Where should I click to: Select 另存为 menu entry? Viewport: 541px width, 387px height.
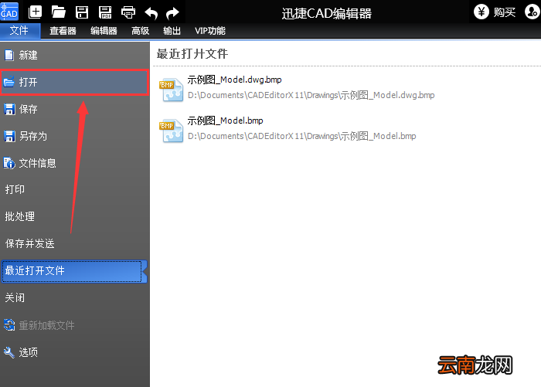click(74, 136)
